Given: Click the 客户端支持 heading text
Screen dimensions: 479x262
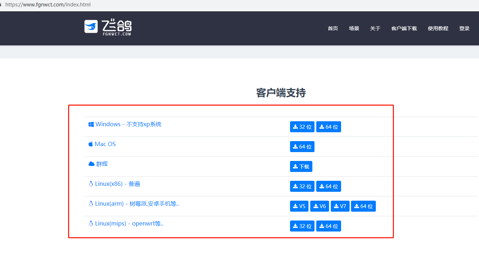Looking at the screenshot, I should coord(281,93).
